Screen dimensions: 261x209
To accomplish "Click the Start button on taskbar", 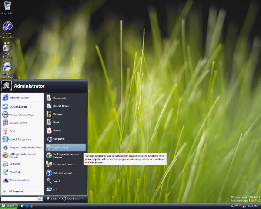I will point(9,206).
